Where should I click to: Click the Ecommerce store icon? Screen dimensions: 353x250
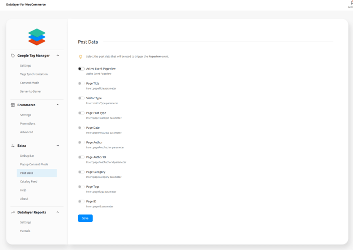pos(13,105)
